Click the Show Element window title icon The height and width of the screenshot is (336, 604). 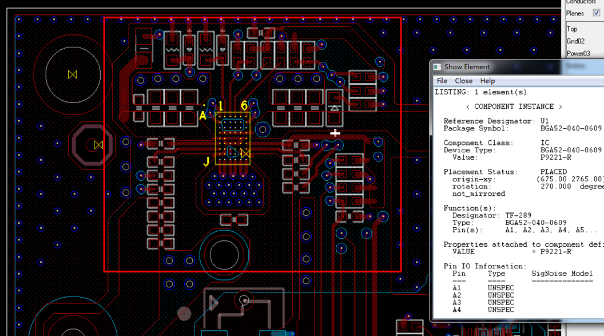(438, 67)
